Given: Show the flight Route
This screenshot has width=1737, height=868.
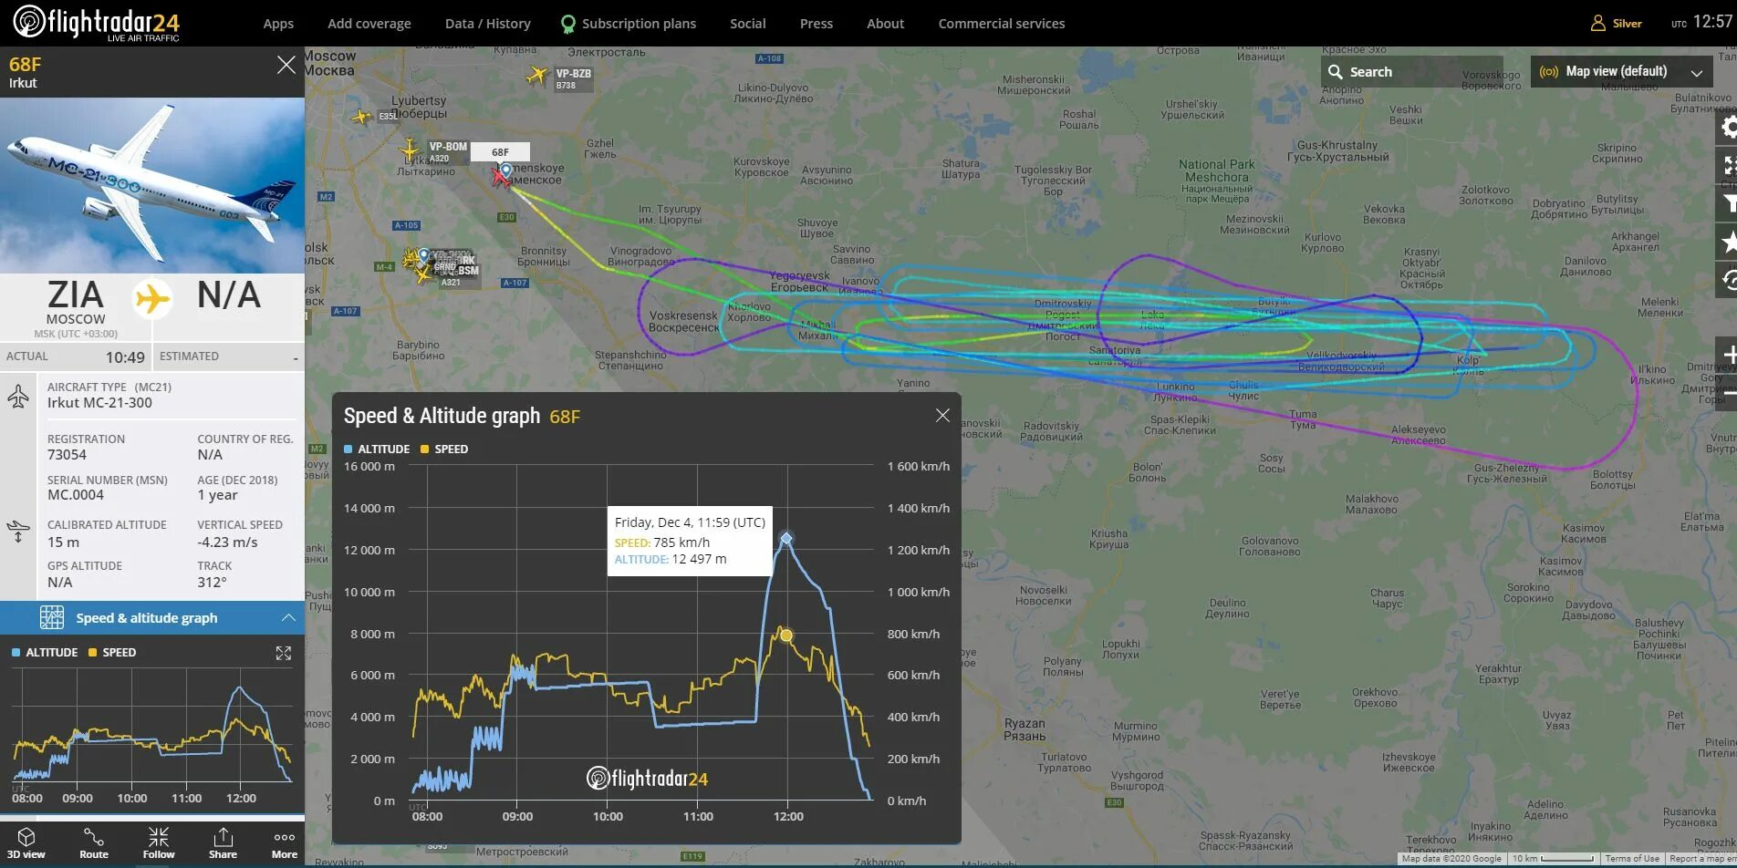Looking at the screenshot, I should point(94,843).
